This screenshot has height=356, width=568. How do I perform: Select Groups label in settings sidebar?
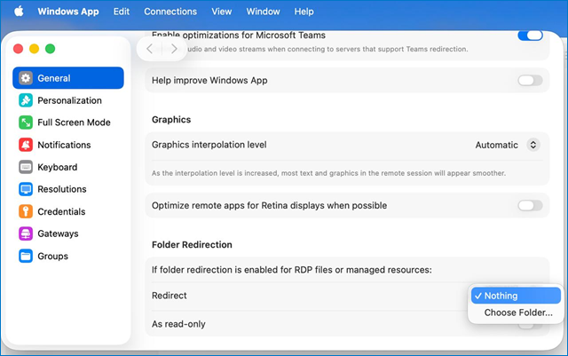tap(53, 257)
